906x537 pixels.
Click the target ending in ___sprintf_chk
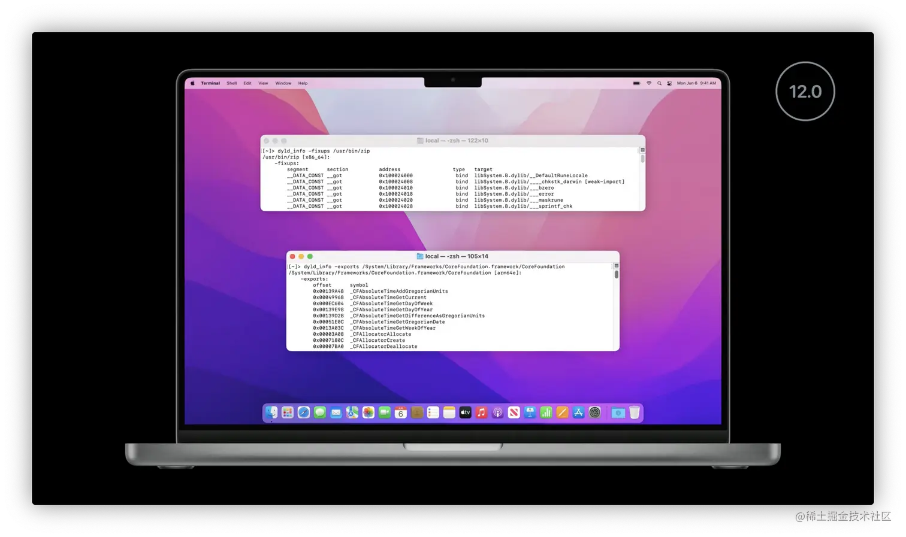[523, 206]
